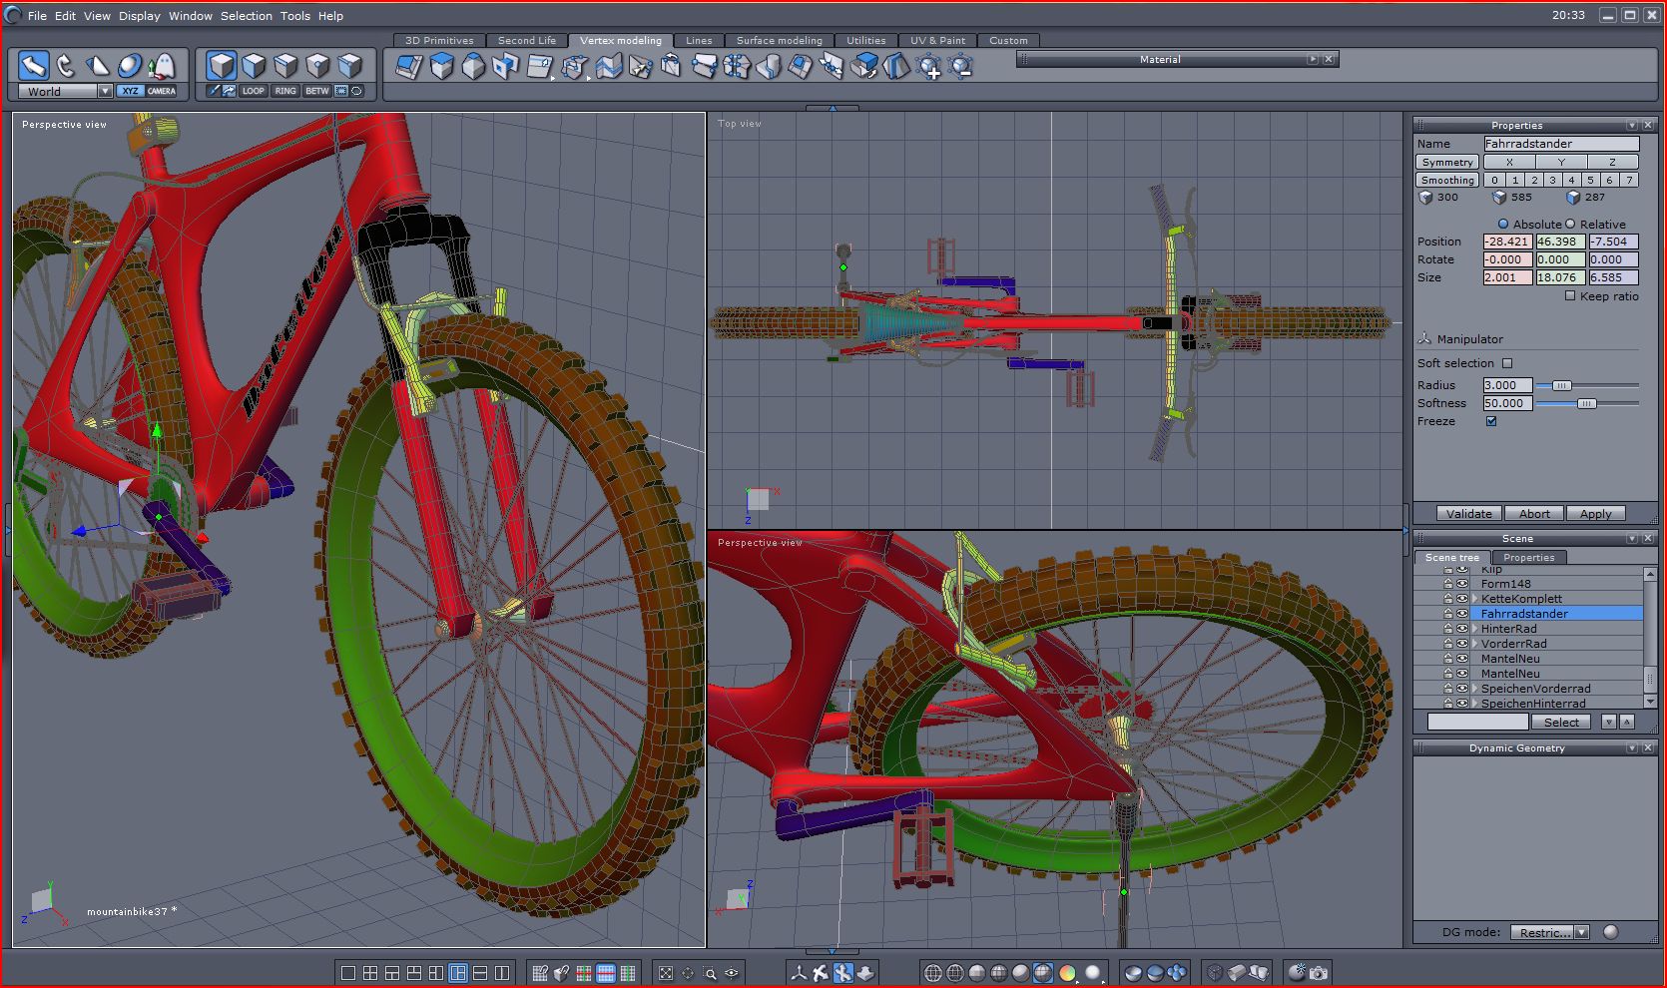The width and height of the screenshot is (1667, 988).
Task: Expand the VorderRad tree node
Action: coord(1475,644)
